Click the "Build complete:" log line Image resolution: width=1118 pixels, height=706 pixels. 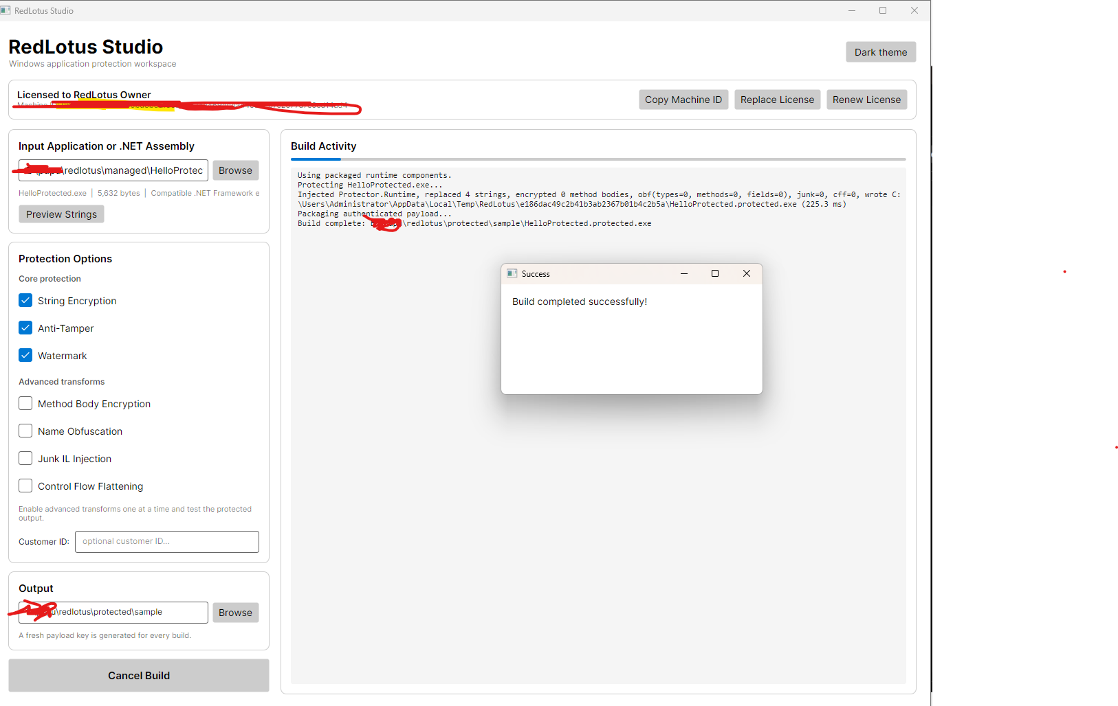click(474, 223)
